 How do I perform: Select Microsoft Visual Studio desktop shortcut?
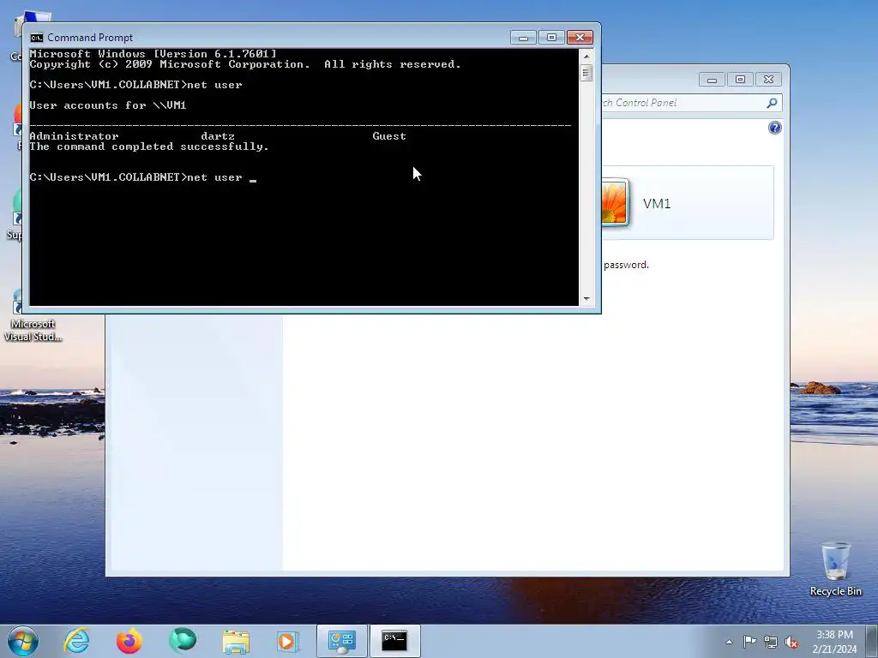coord(33,316)
